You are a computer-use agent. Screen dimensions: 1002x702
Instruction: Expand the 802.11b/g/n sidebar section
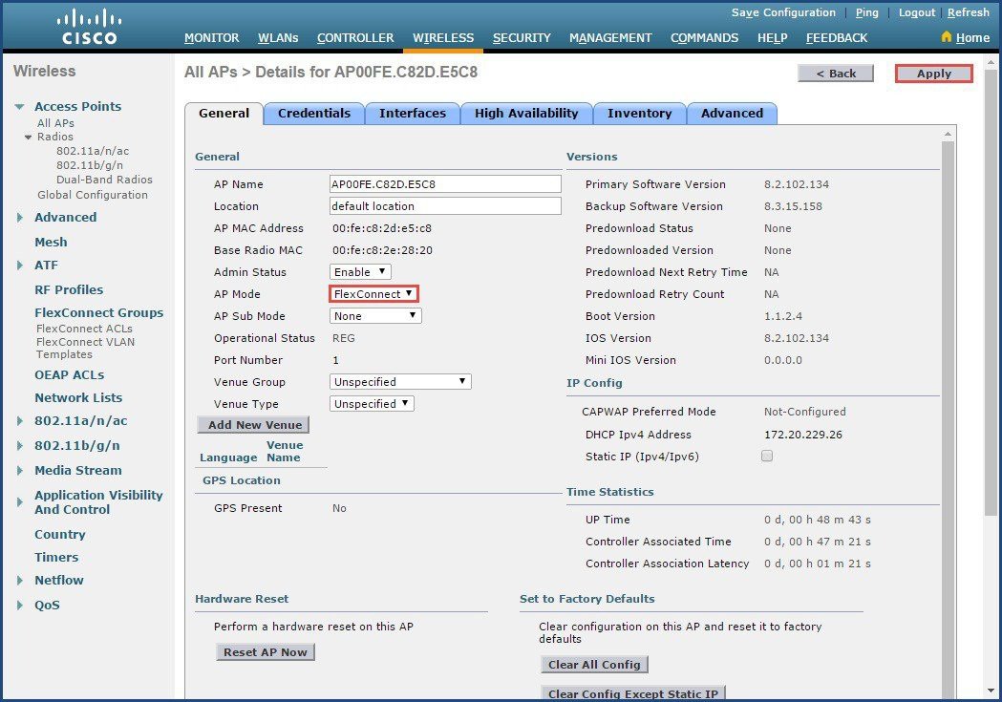coord(20,446)
